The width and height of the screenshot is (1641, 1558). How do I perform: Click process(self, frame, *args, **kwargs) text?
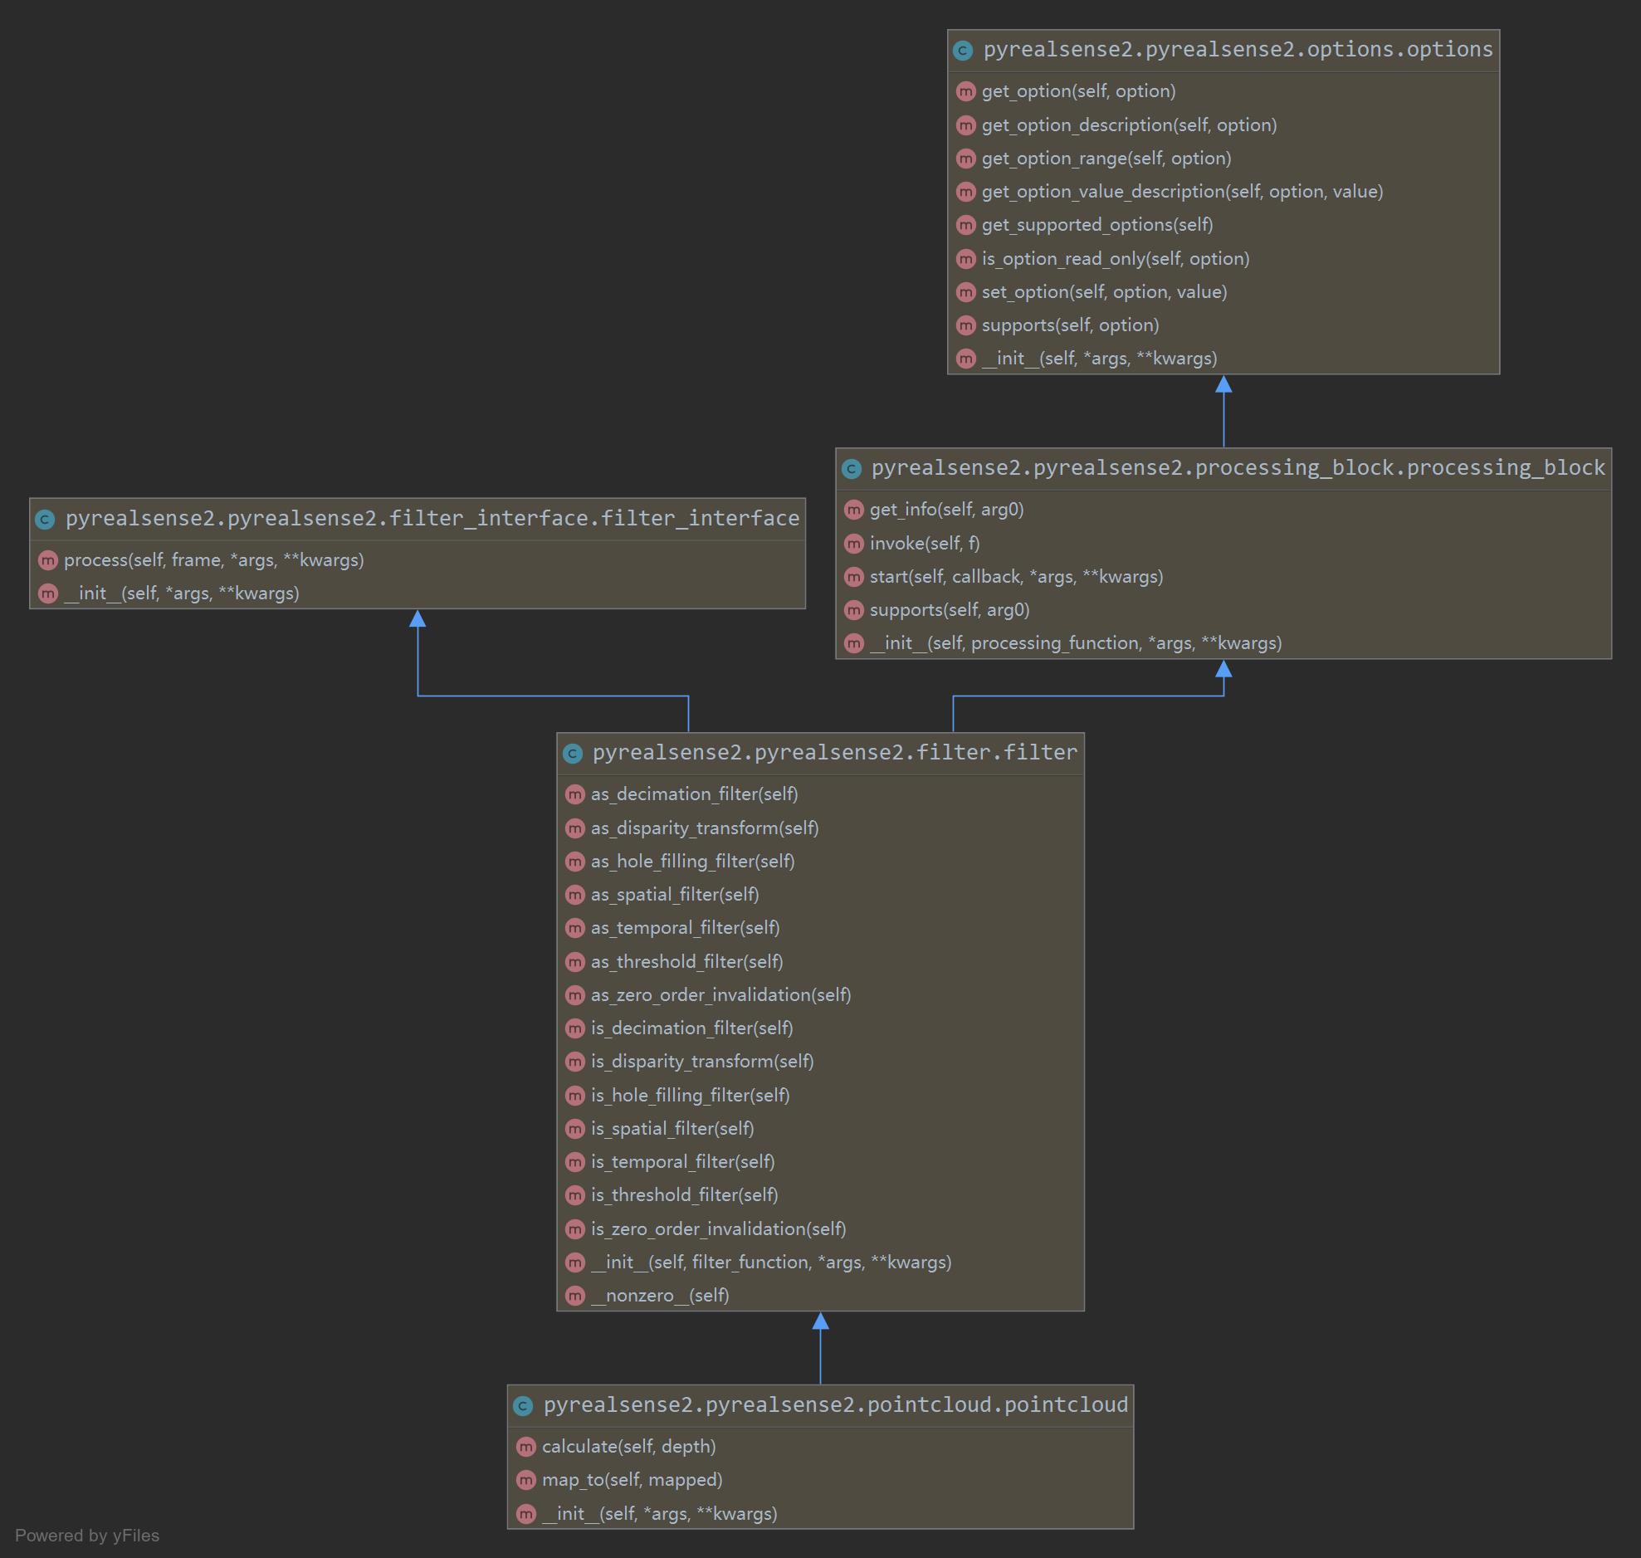click(213, 560)
